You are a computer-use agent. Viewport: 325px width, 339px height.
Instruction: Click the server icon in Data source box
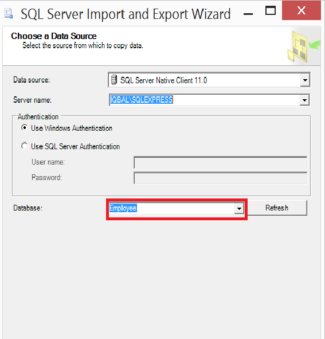point(114,80)
